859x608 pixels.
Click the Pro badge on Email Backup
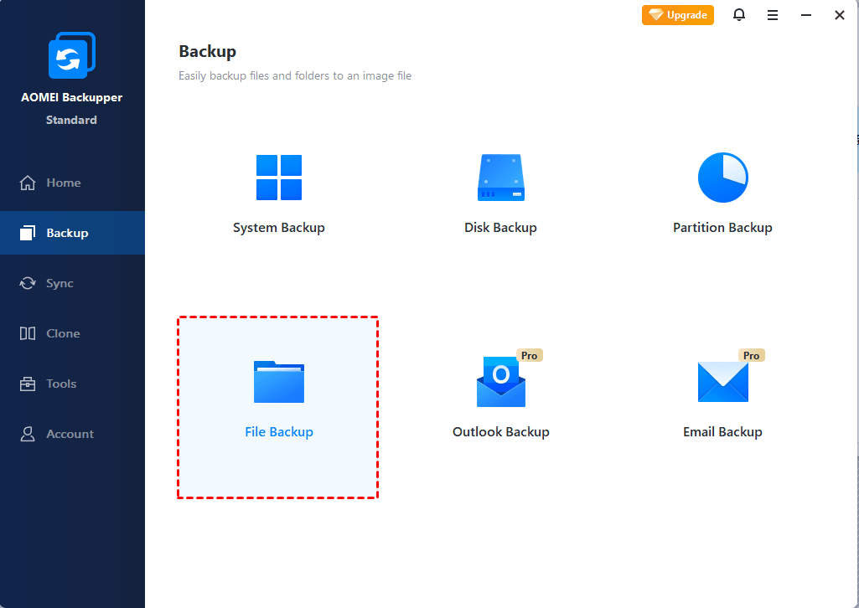click(751, 355)
